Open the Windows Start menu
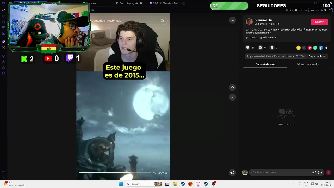The image size is (334, 188). click(x=121, y=184)
